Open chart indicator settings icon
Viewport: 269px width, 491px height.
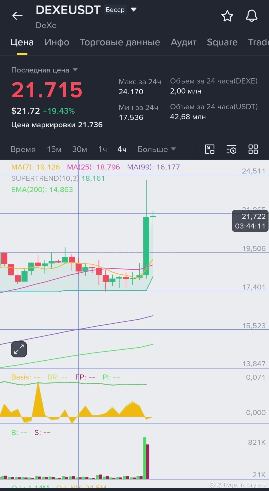pyautogui.click(x=231, y=149)
